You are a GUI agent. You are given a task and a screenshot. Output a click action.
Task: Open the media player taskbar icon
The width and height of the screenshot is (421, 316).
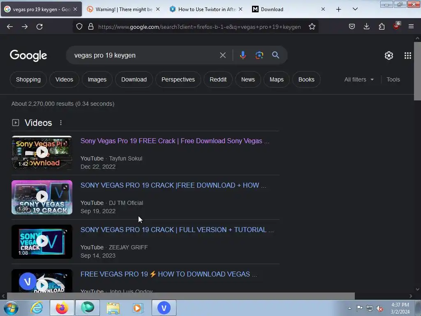click(138, 308)
